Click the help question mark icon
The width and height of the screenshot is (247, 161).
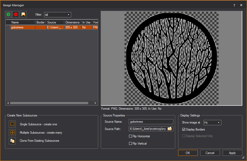click(x=234, y=5)
